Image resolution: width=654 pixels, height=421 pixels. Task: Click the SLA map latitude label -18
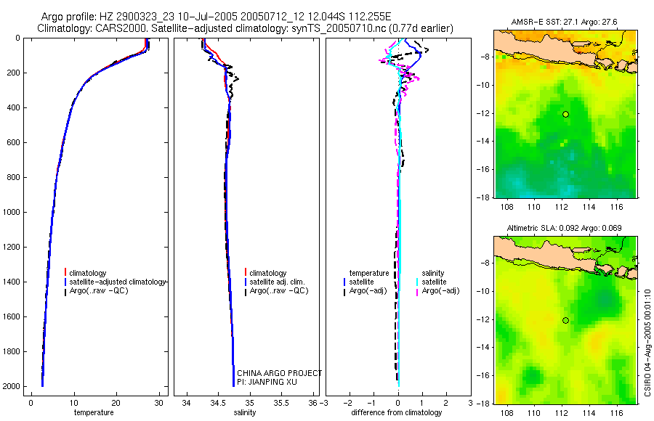(483, 404)
